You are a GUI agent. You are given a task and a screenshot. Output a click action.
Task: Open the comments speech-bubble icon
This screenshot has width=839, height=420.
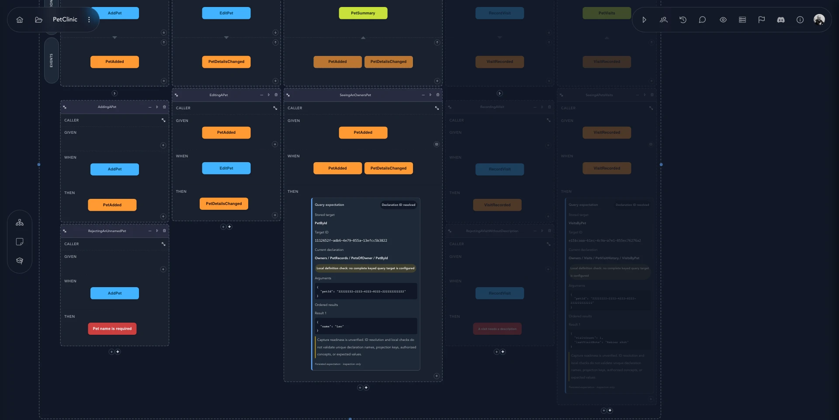coord(702,20)
